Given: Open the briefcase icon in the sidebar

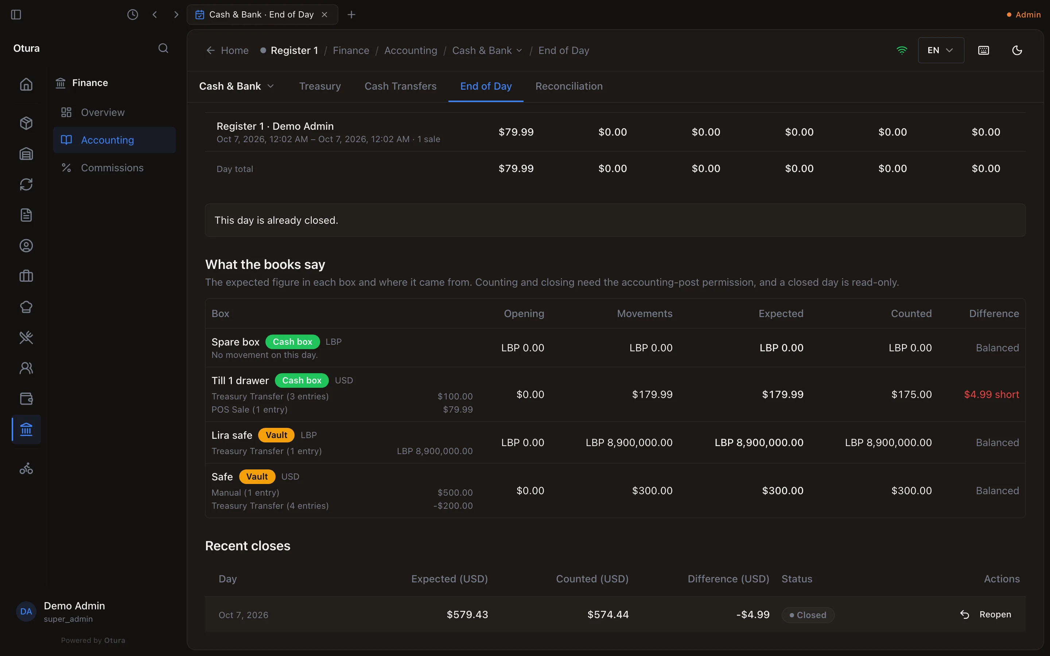Looking at the screenshot, I should 26,276.
